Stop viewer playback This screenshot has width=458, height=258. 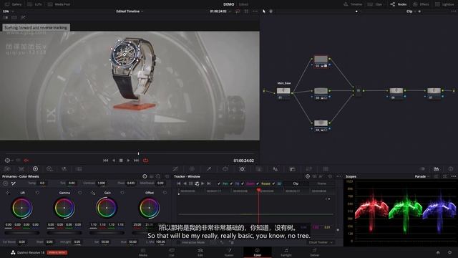click(121, 161)
